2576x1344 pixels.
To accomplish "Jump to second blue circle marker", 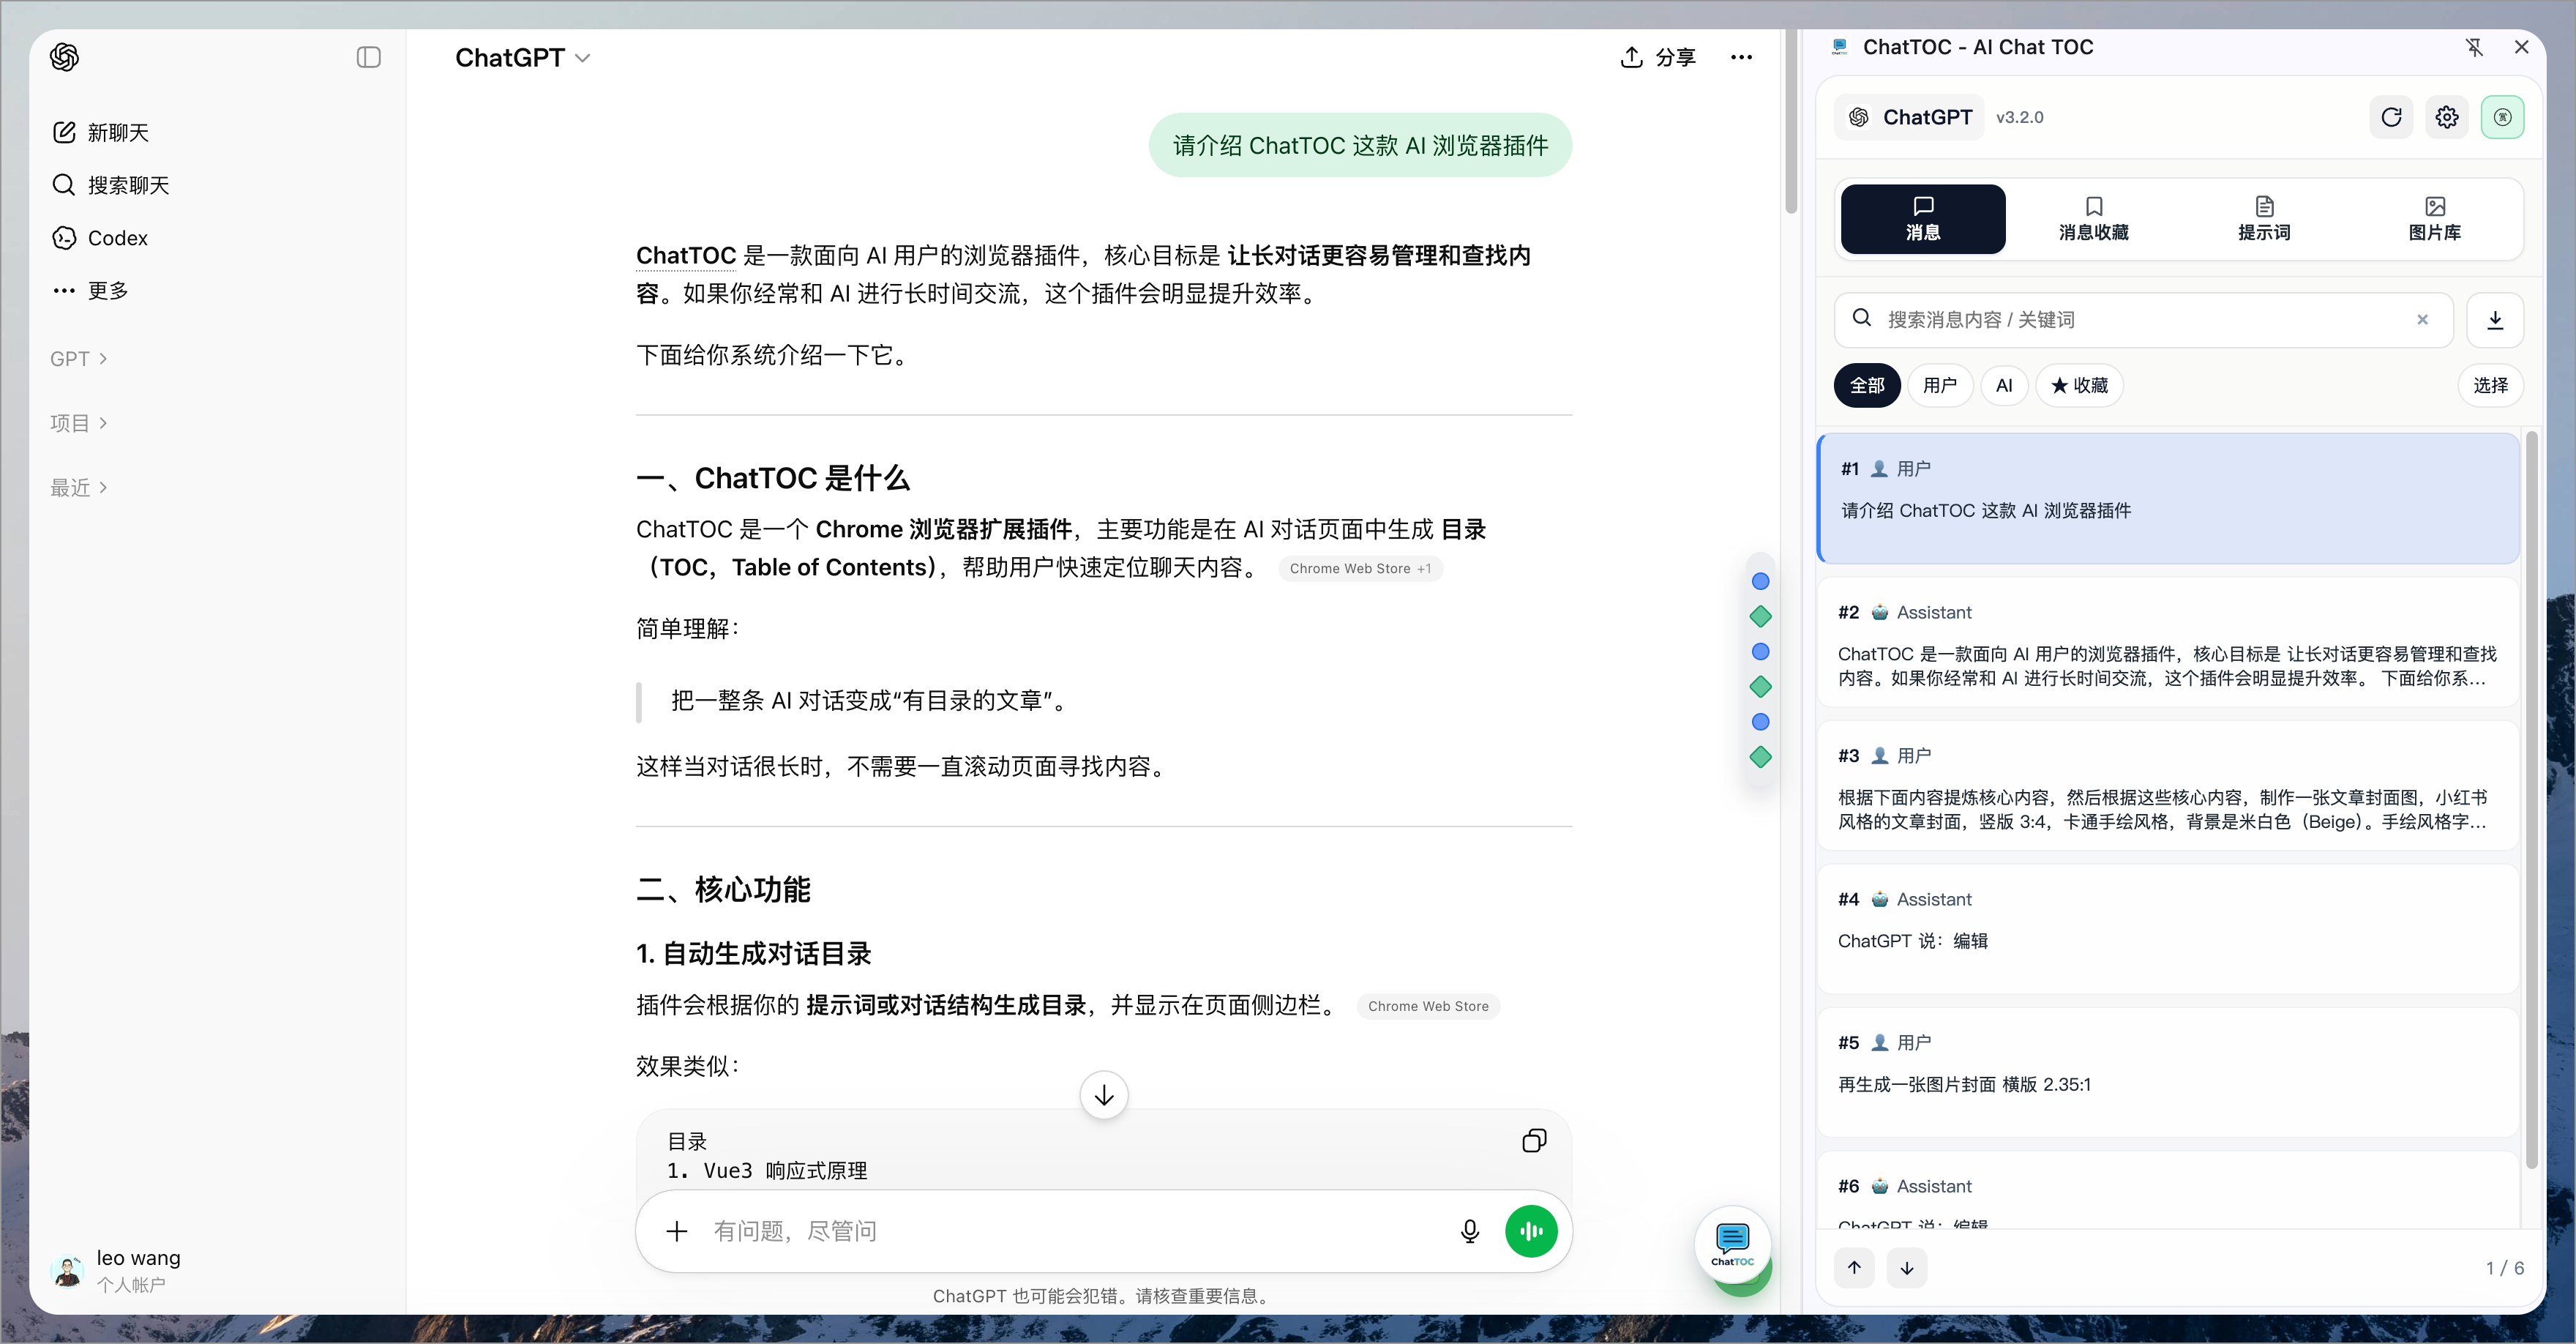I will tap(1760, 651).
